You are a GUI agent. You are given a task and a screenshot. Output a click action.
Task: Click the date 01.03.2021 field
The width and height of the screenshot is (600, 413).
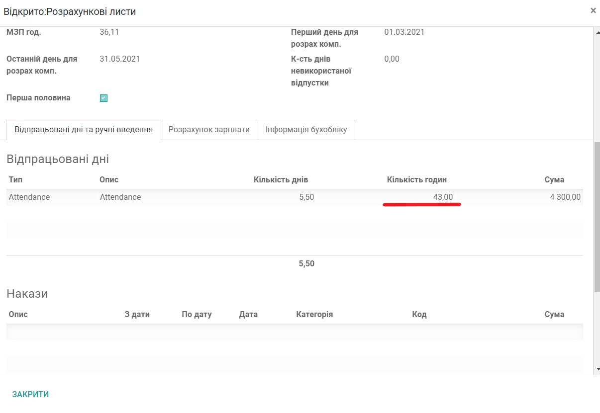404,32
